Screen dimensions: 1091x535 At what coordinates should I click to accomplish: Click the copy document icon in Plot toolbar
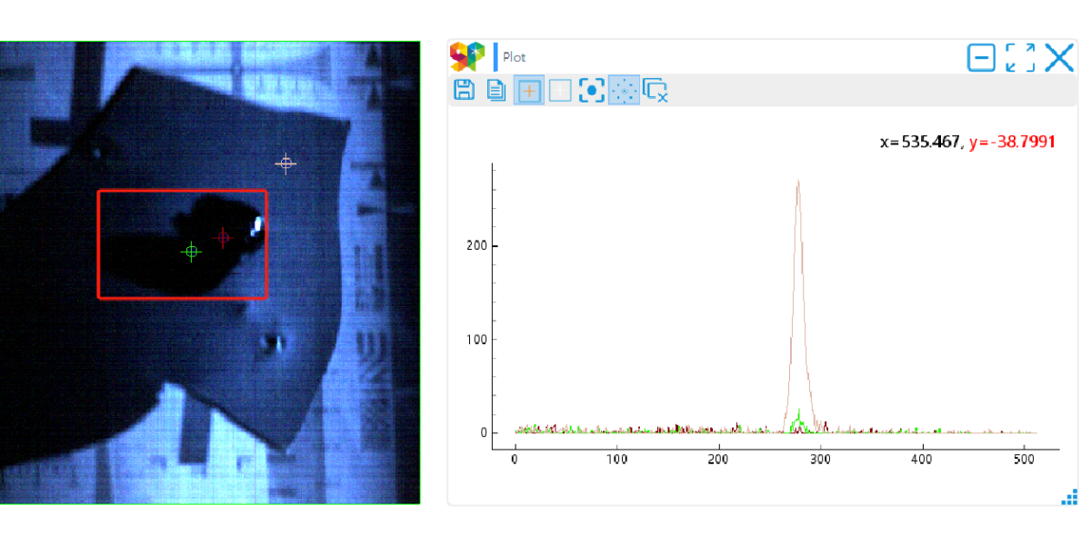click(496, 90)
